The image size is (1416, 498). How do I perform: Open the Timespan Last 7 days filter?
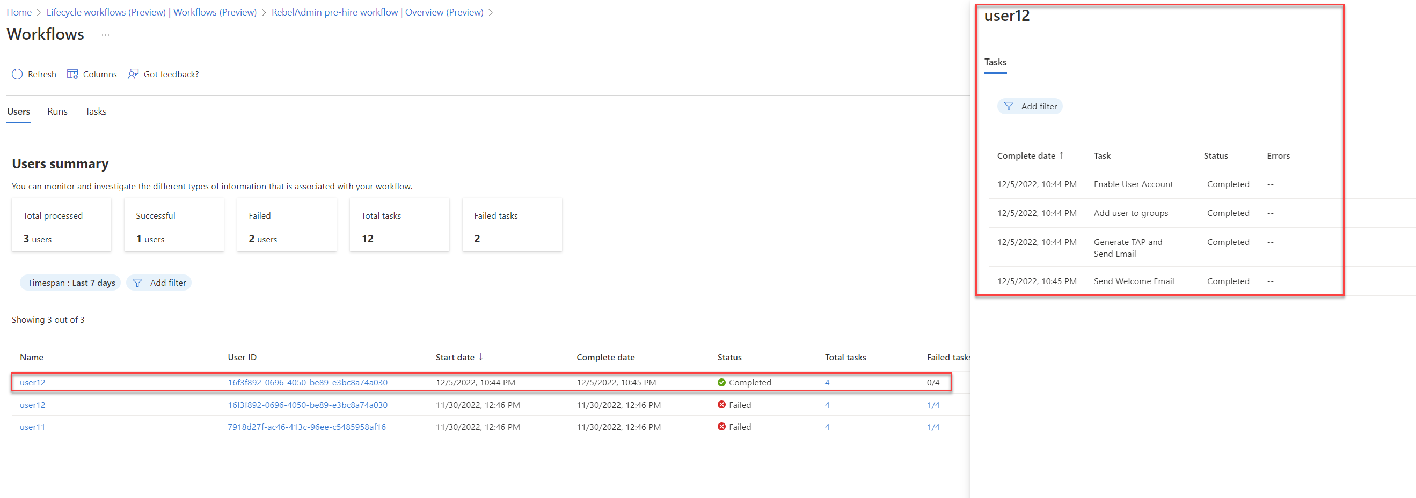click(x=70, y=283)
